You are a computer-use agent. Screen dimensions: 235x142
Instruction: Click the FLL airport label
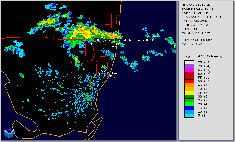point(117,44)
